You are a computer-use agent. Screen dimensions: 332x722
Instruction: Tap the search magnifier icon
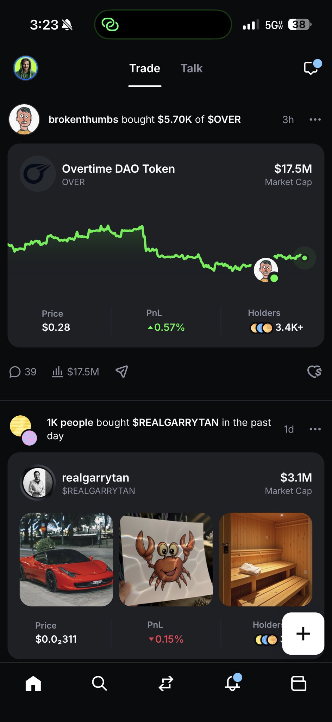99,683
